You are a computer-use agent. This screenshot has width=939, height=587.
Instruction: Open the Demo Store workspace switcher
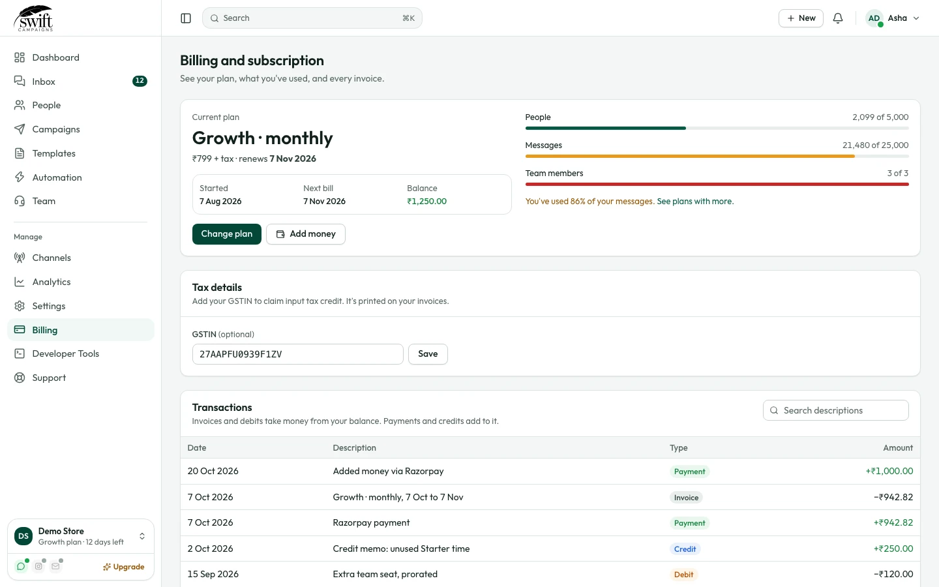pyautogui.click(x=81, y=536)
